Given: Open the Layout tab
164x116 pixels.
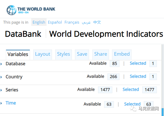Looking at the screenshot, I should point(42,55).
